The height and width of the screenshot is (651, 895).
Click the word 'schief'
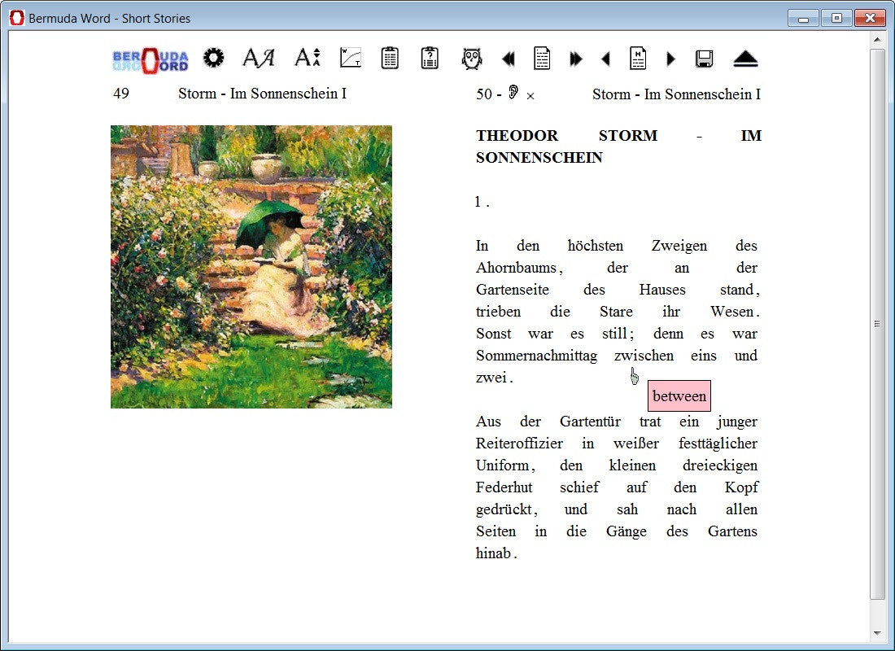pyautogui.click(x=579, y=487)
